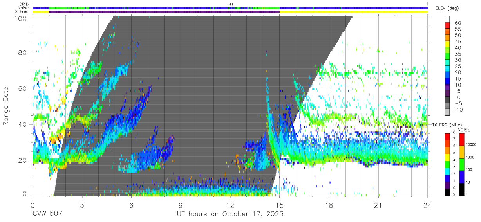Click the green swatch in TX FRQ colorbar
The width and height of the screenshot is (481, 222).
447,164
